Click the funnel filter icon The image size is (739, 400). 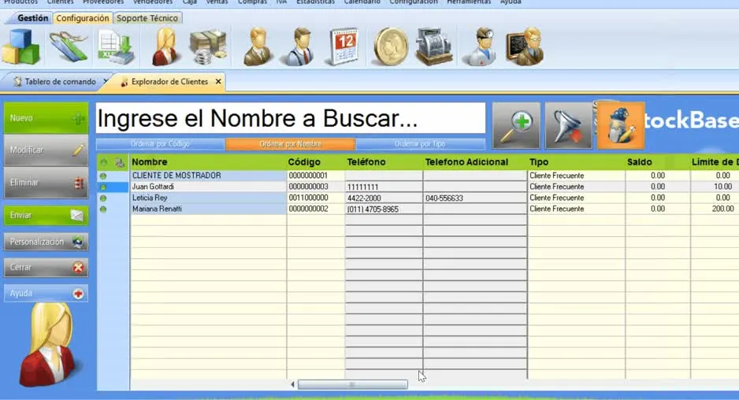[568, 126]
